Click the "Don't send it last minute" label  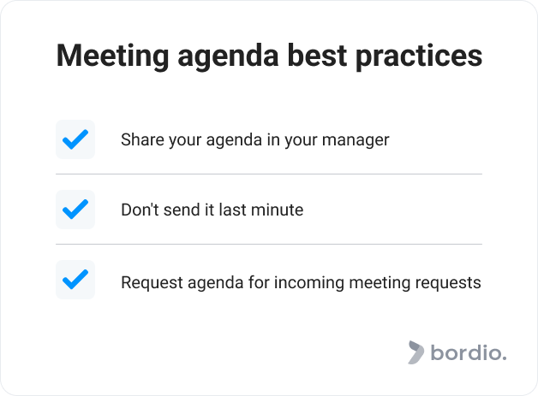212,210
